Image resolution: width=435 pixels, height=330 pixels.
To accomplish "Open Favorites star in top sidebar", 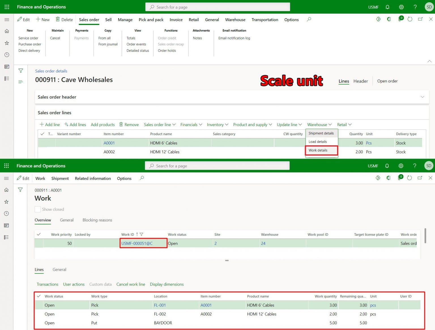I will (x=7, y=43).
